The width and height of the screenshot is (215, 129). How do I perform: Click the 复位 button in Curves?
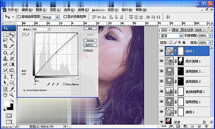[x=90, y=28]
